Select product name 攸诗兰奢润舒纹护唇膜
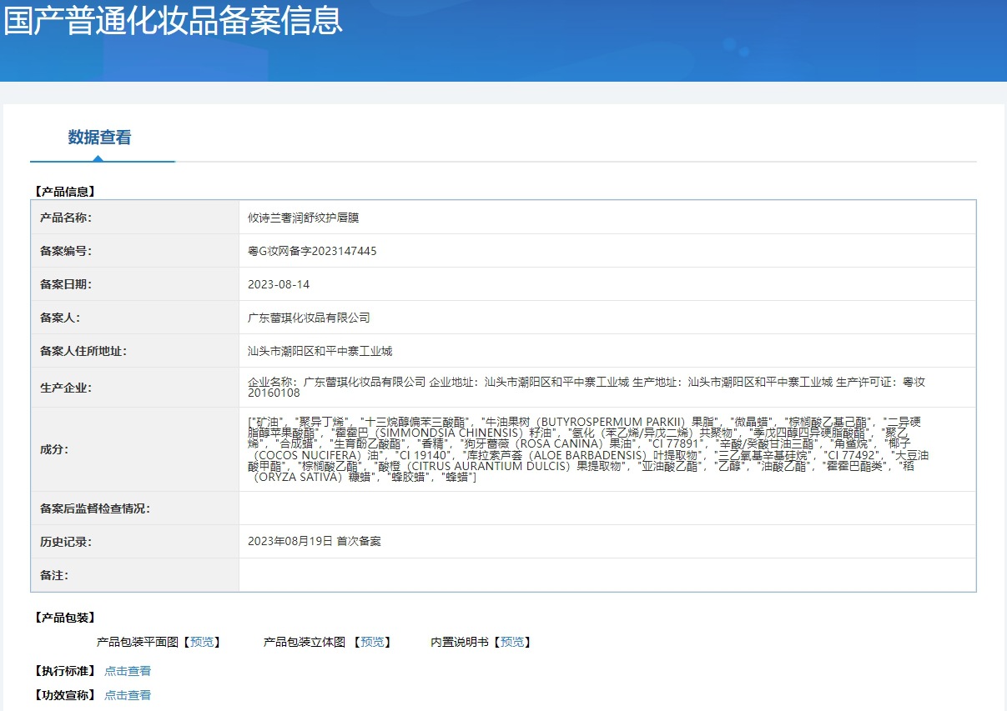 coord(303,218)
